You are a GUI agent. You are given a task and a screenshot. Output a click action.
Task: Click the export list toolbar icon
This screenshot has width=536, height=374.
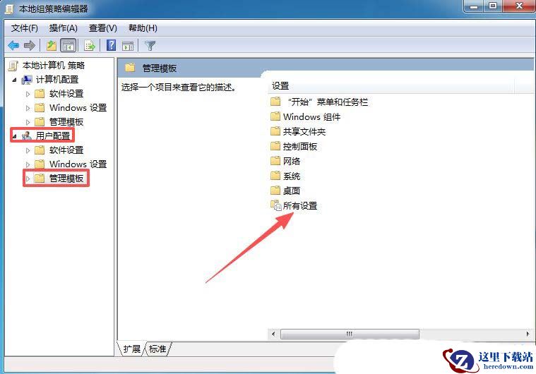(89, 45)
